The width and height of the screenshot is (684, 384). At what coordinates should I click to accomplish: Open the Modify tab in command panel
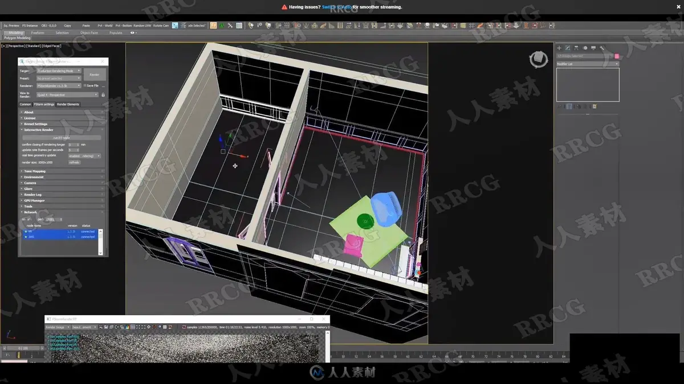[x=568, y=48]
